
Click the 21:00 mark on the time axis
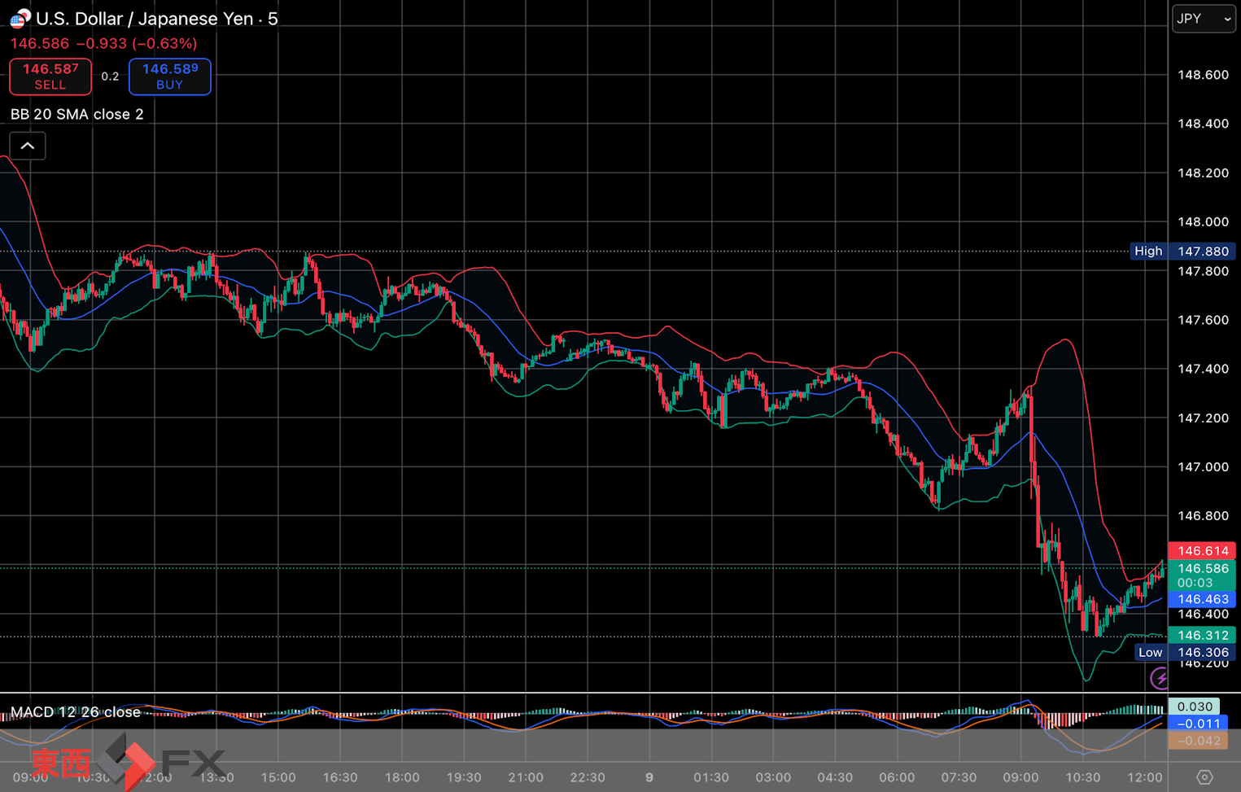(x=526, y=777)
